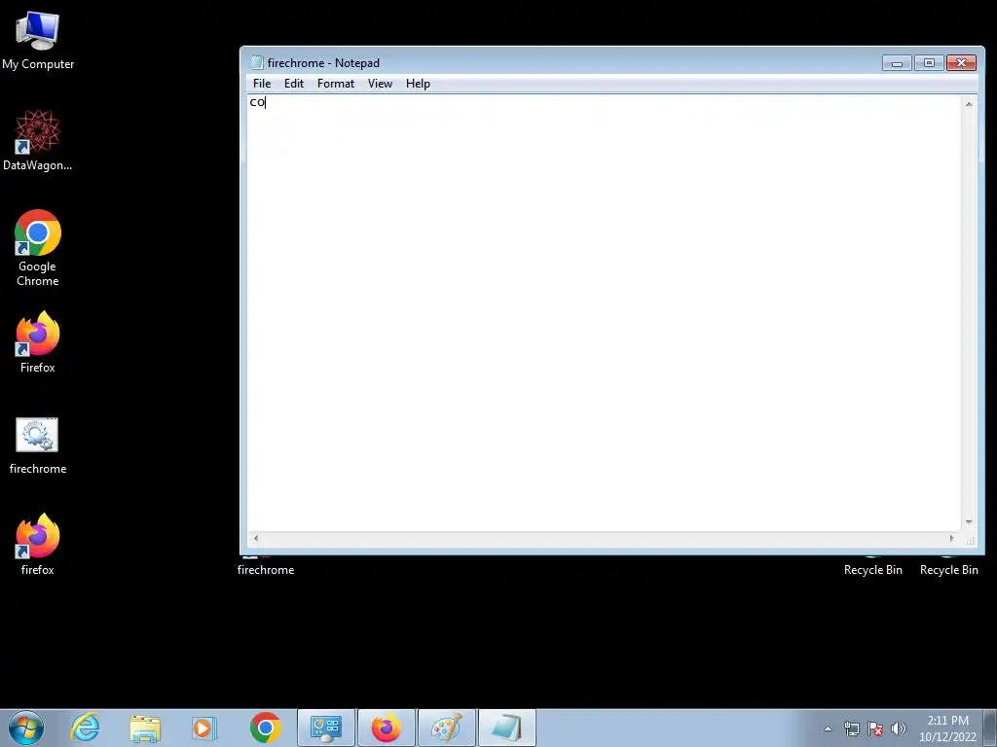Select the My Computer desktop icon

tap(38, 41)
